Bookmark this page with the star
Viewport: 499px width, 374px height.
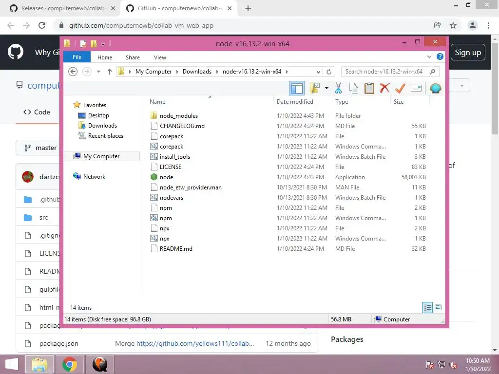coord(453,25)
